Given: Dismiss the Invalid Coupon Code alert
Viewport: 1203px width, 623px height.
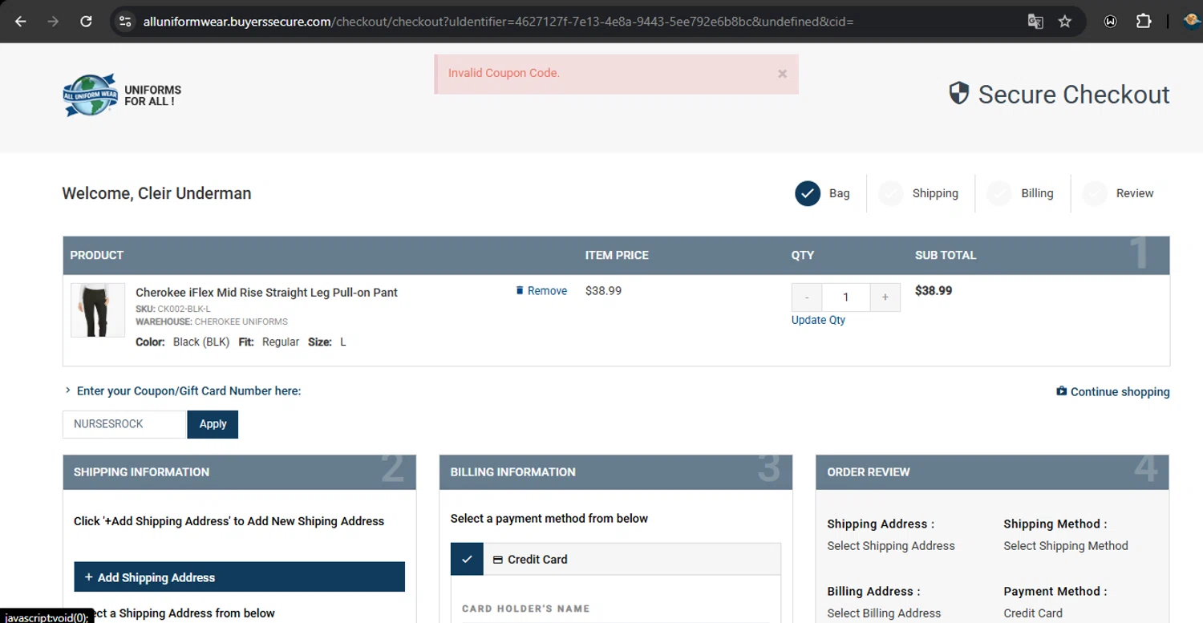Looking at the screenshot, I should [782, 74].
